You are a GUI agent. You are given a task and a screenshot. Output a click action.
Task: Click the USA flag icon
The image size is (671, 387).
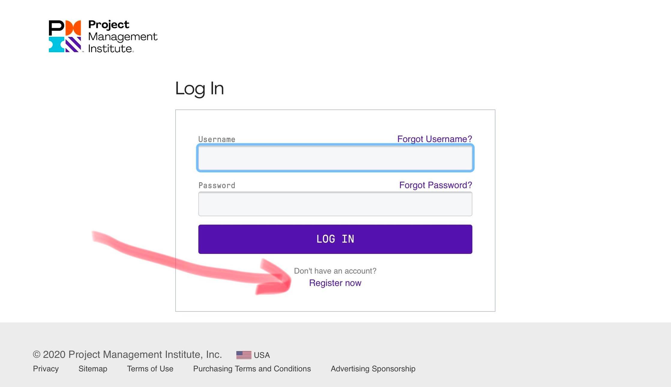coord(244,355)
